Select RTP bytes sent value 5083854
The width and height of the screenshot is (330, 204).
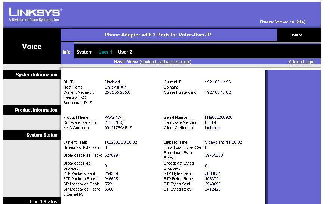tap(213, 173)
